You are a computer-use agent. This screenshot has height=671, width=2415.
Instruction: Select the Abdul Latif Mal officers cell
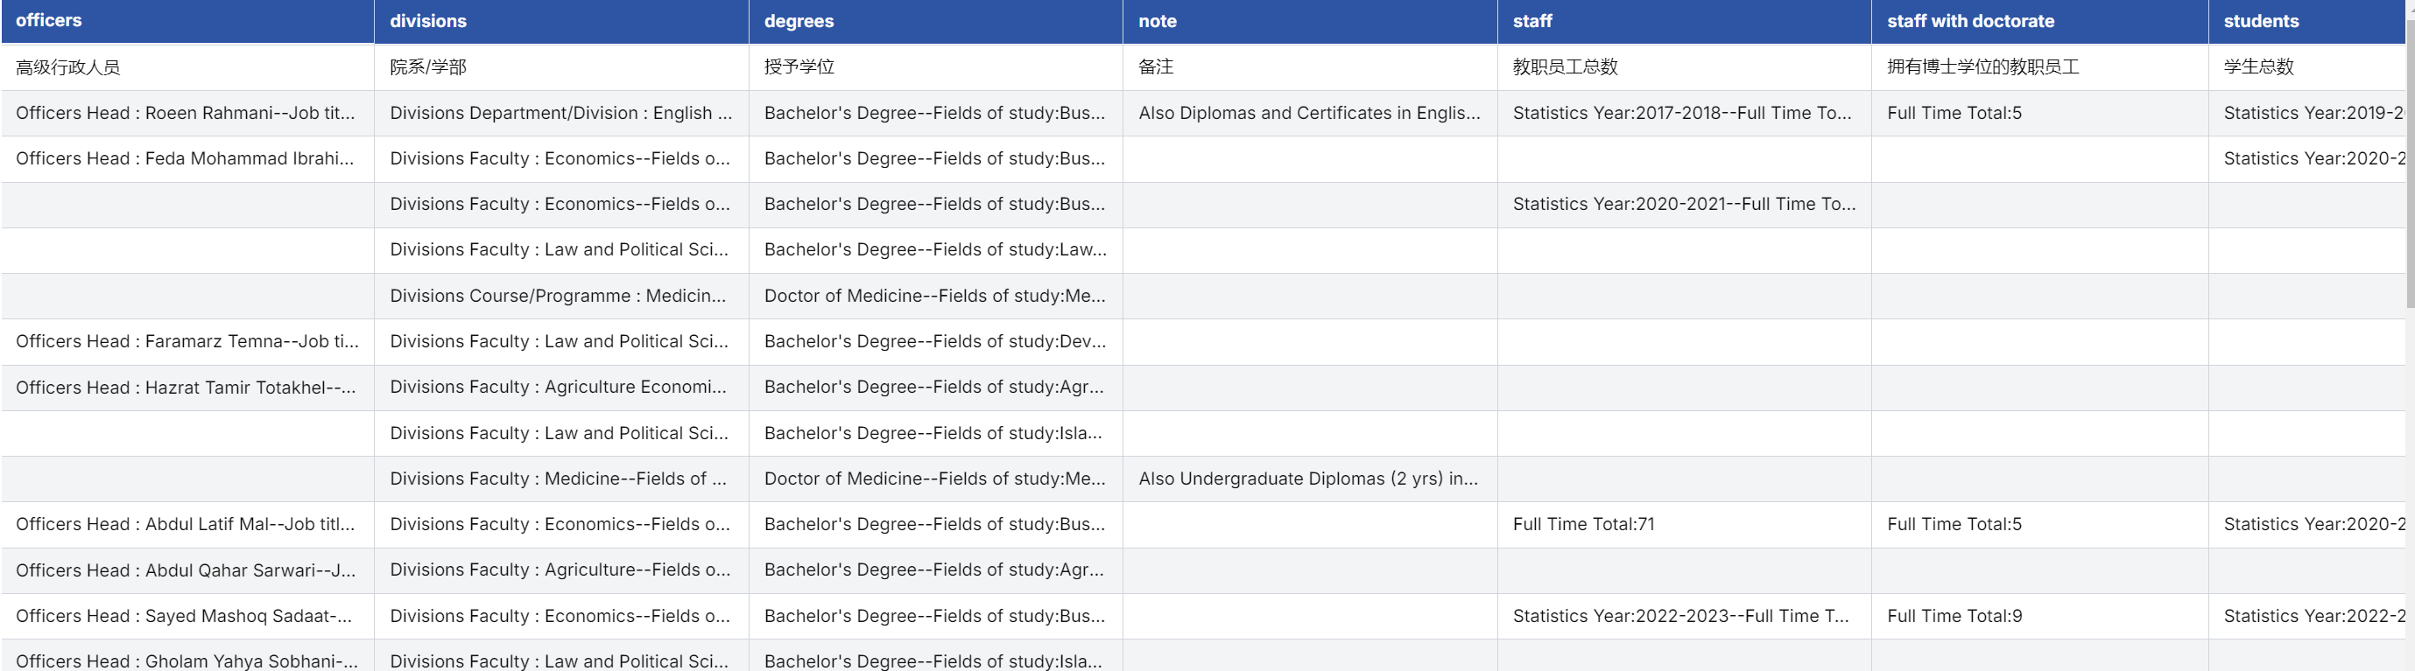[186, 524]
